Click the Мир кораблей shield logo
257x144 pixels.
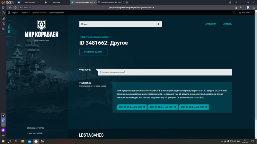pos(41,25)
